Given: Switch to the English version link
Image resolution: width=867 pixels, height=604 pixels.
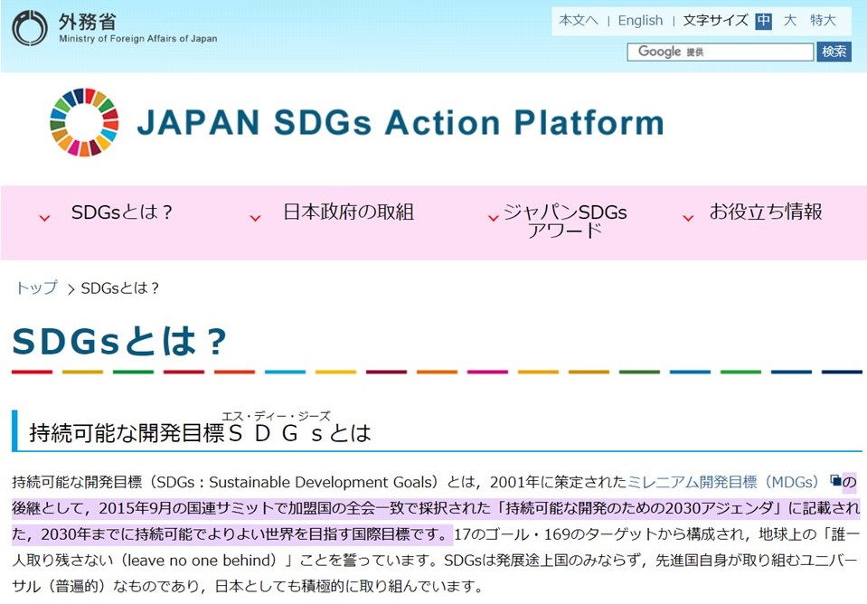Looking at the screenshot, I should click(x=640, y=21).
